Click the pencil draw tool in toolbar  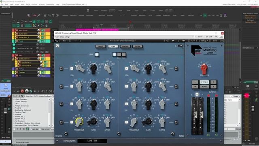[x=39, y=15]
